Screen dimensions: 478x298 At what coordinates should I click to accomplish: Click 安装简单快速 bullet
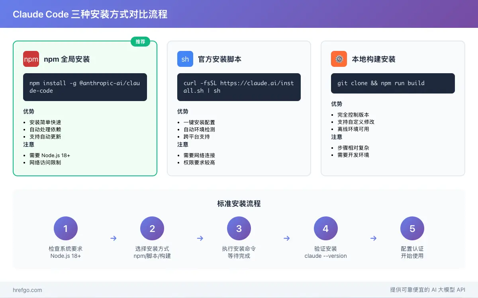45,123
